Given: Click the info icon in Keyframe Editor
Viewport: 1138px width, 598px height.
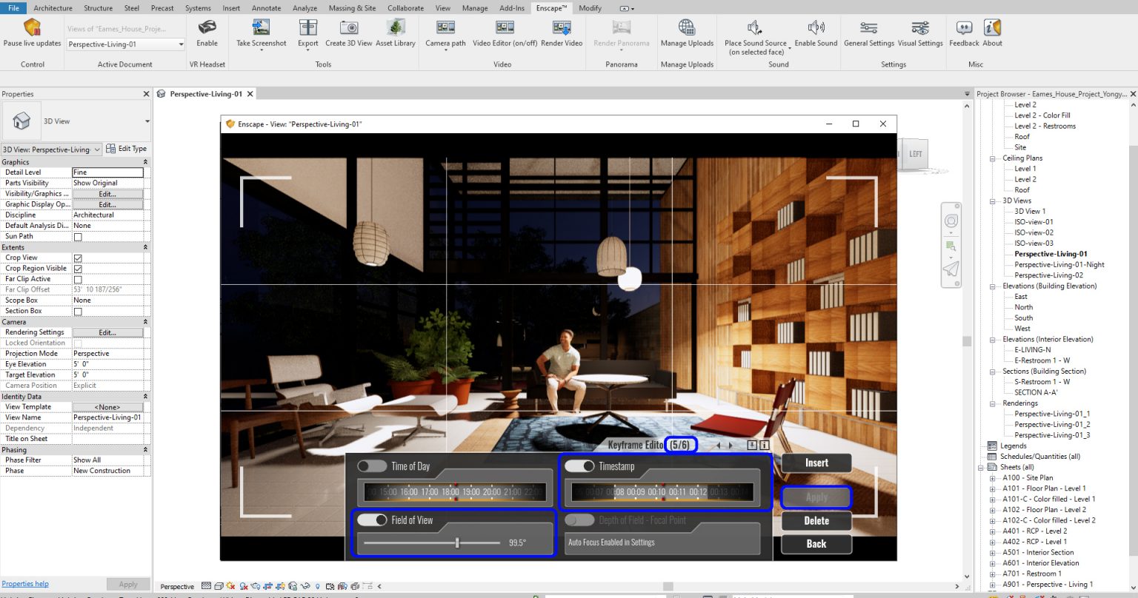Looking at the screenshot, I should [x=764, y=445].
